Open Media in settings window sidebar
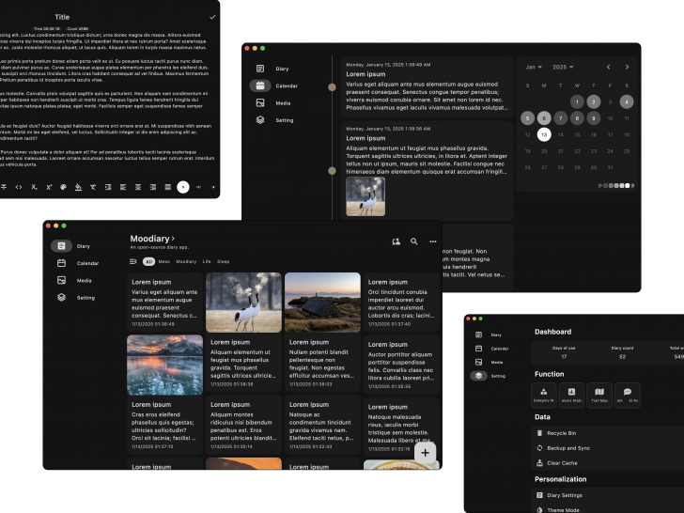Viewport: 684px width, 513px height. (x=489, y=362)
